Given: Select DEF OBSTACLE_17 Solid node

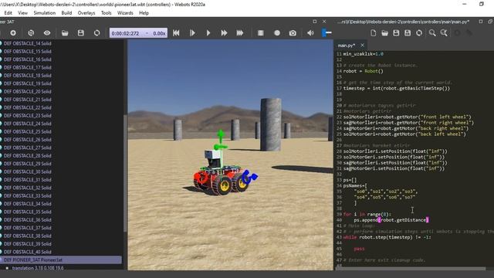Looking at the screenshot, I should click(28, 67).
